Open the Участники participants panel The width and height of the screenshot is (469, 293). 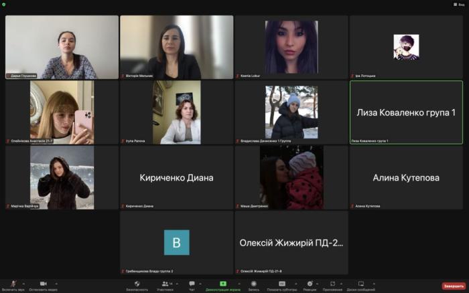tap(164, 285)
